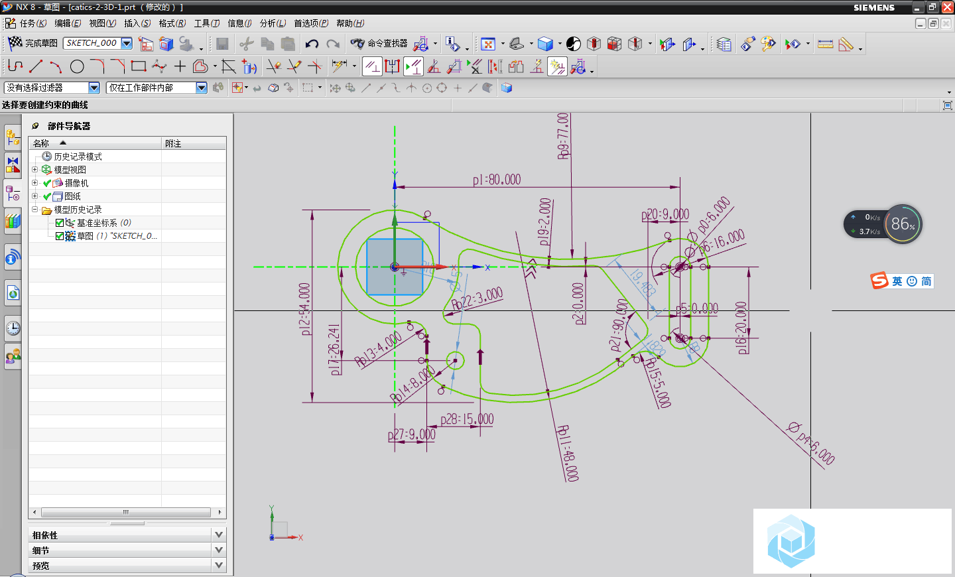Toggle the Geometric Constraints button
The image size is (955, 577).
click(x=372, y=66)
